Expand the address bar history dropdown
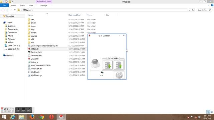 point(189,10)
